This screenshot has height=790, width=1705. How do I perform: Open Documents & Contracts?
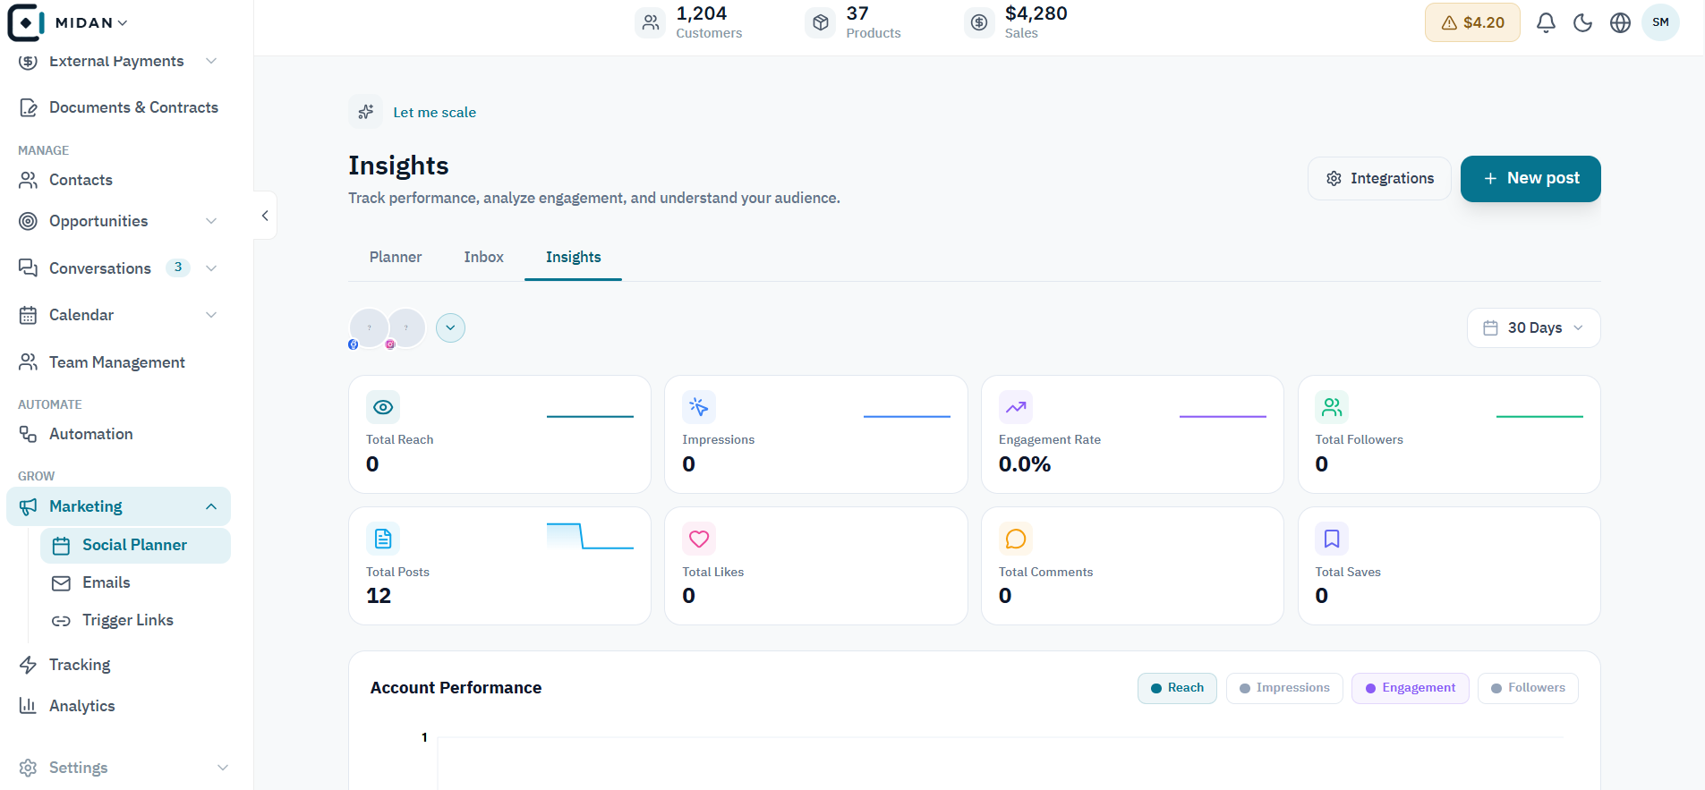pos(118,107)
